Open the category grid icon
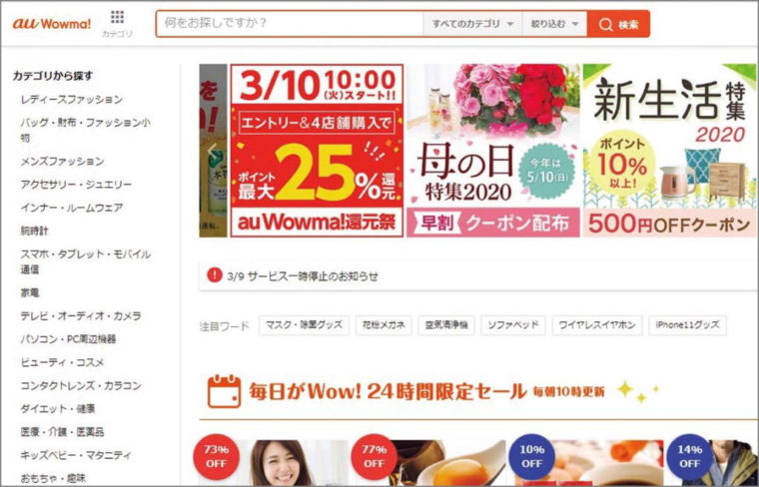Screen dimensions: 759x487 [x=117, y=18]
